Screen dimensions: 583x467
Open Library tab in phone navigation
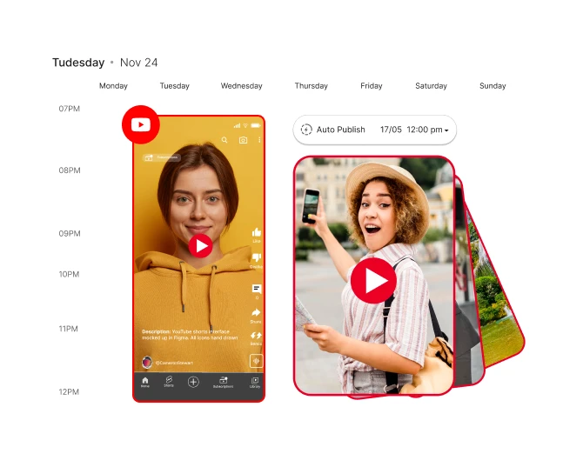255,382
